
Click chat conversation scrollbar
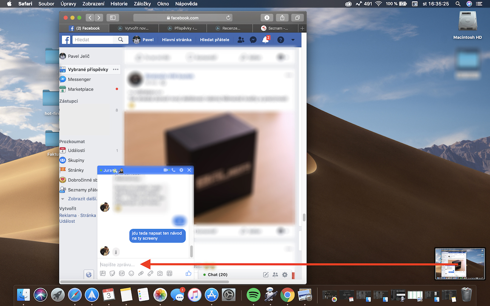191,251
